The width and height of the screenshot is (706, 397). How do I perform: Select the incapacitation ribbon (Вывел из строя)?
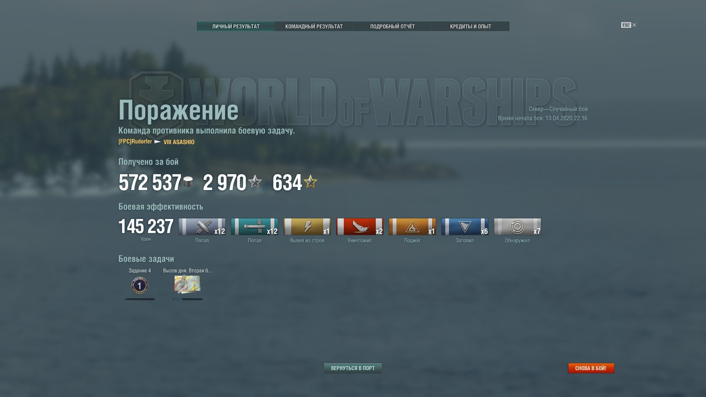pyautogui.click(x=307, y=226)
